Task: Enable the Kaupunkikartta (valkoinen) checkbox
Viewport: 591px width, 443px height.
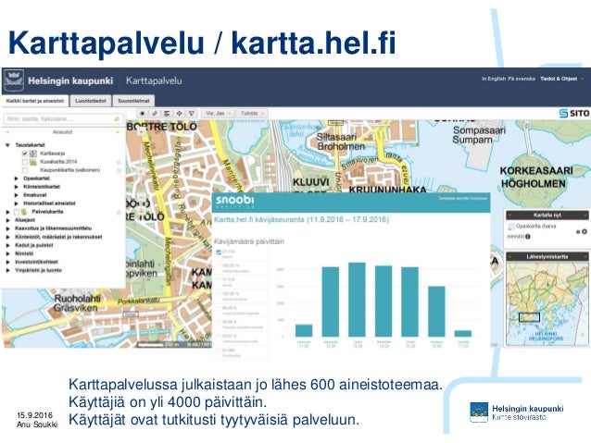Action: (x=25, y=170)
